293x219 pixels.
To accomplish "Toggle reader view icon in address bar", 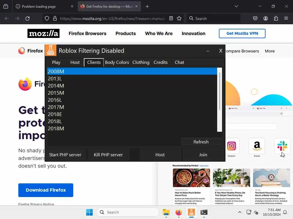I will 171,18.
